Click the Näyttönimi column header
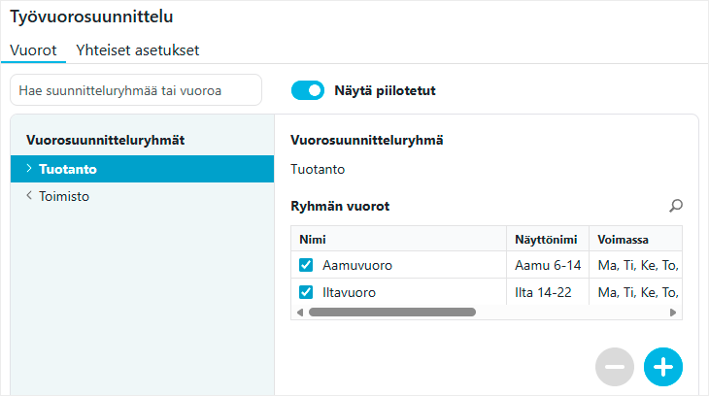 [547, 239]
